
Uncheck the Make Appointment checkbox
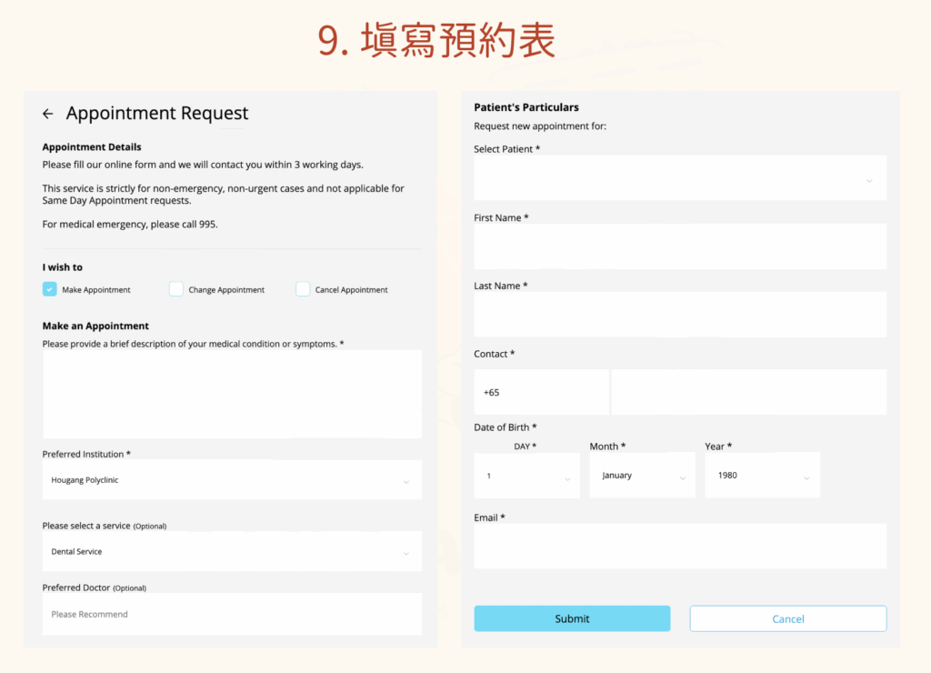(50, 289)
